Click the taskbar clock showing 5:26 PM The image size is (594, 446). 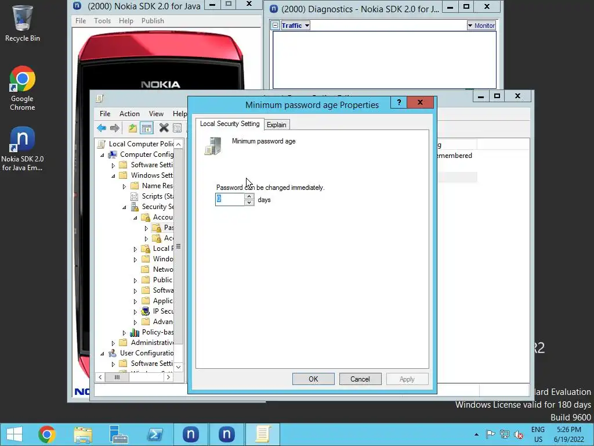pyautogui.click(x=569, y=434)
